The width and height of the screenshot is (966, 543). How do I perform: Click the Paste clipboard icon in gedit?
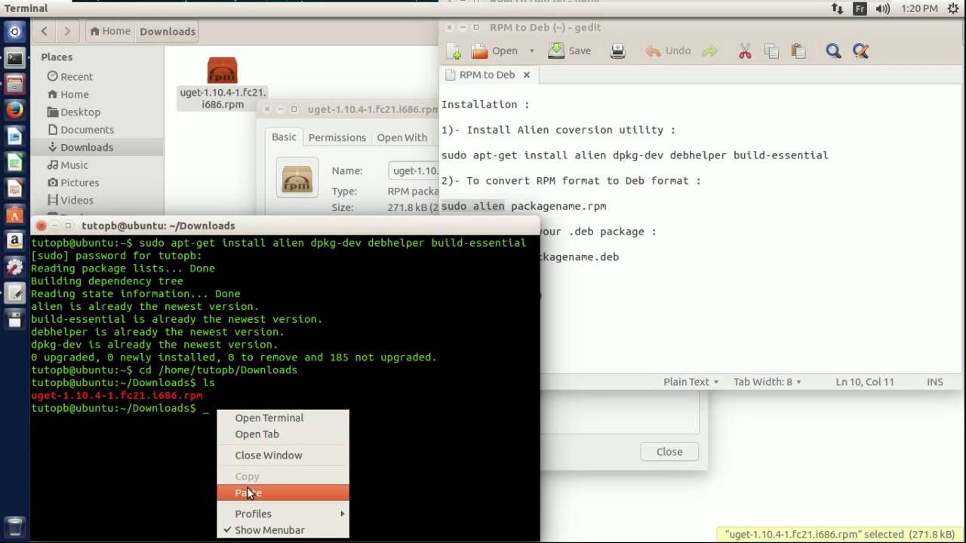point(798,51)
